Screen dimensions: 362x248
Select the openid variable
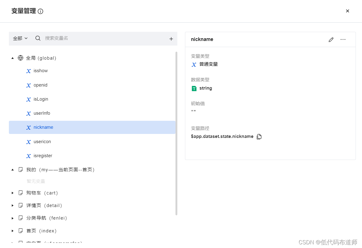coord(40,85)
